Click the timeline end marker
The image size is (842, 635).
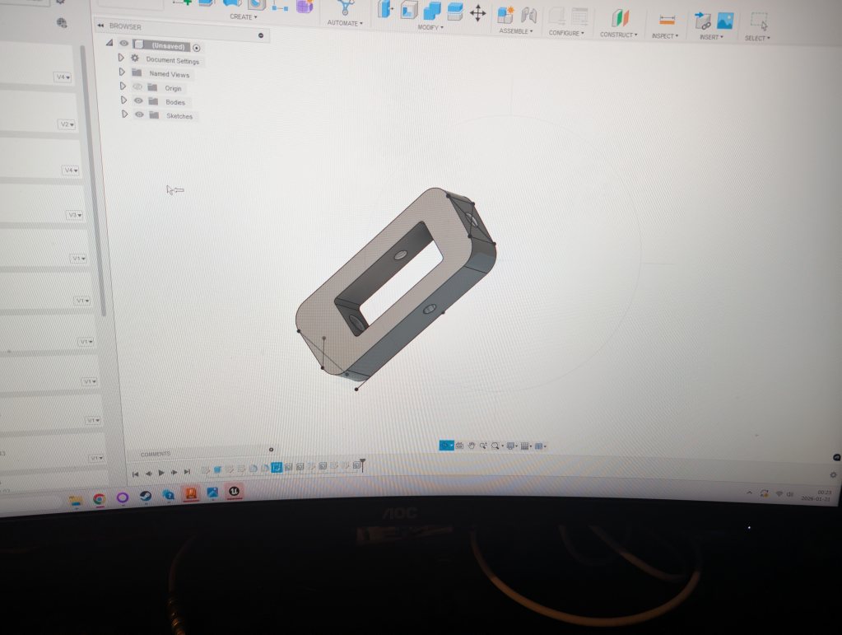click(361, 465)
